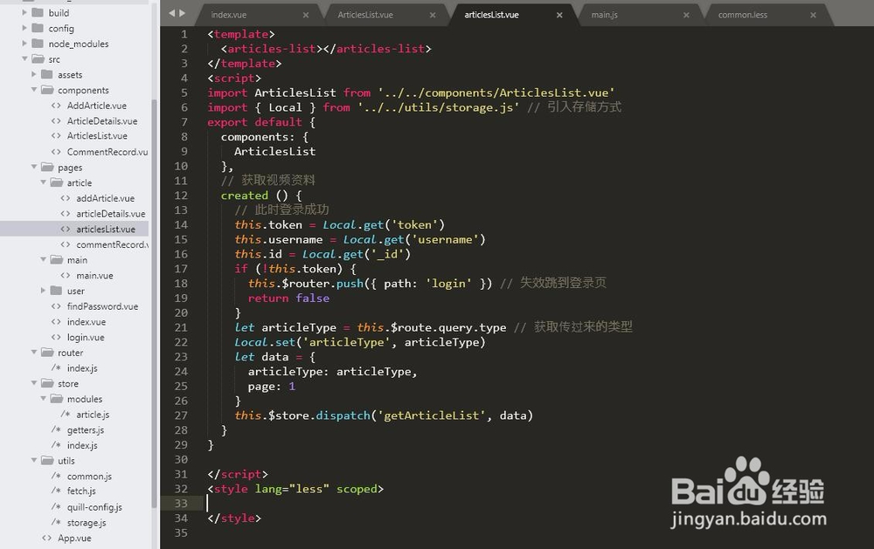Collapse the components folder arrow
The width and height of the screenshot is (874, 549).
point(33,90)
